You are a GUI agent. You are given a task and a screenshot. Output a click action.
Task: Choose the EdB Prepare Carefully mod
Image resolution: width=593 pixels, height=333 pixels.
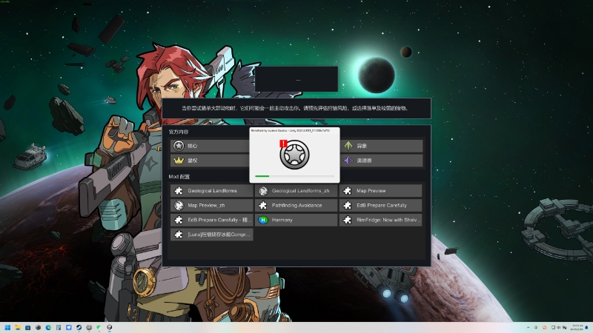click(x=381, y=205)
